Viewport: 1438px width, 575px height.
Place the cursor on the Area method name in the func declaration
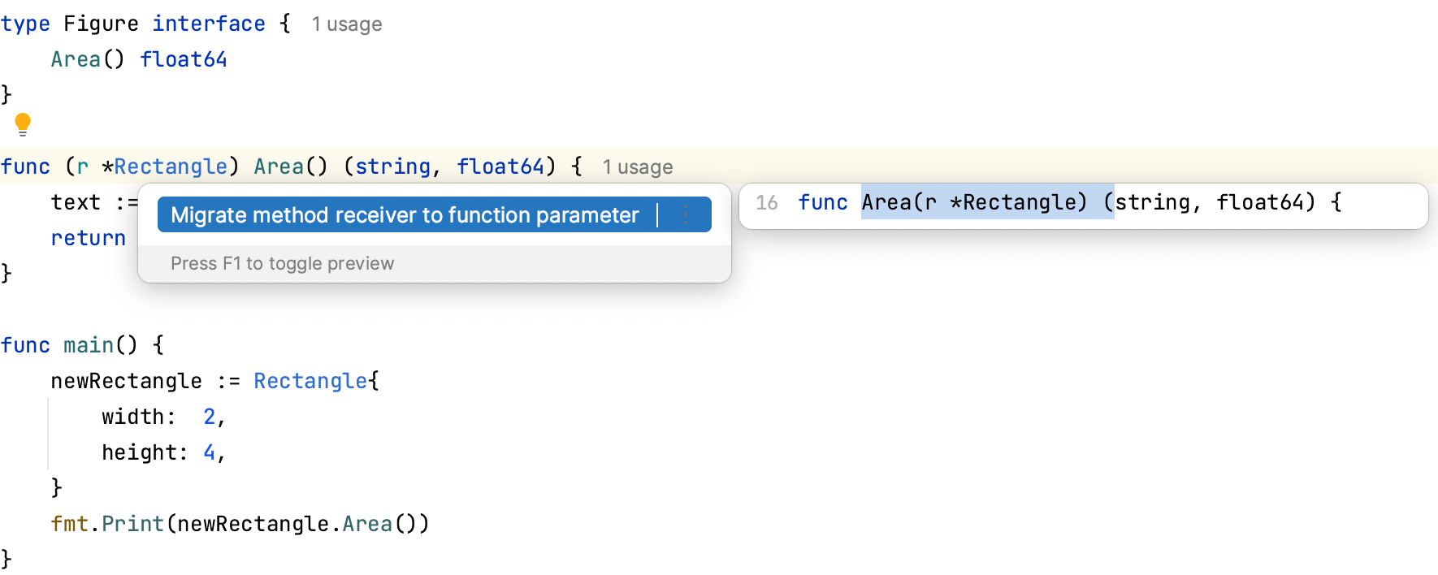tap(278, 167)
